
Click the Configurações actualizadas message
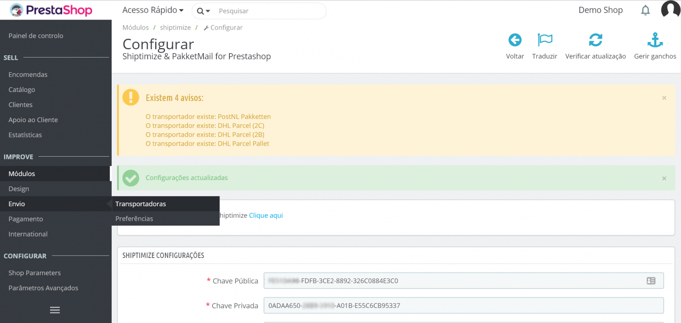tap(187, 178)
